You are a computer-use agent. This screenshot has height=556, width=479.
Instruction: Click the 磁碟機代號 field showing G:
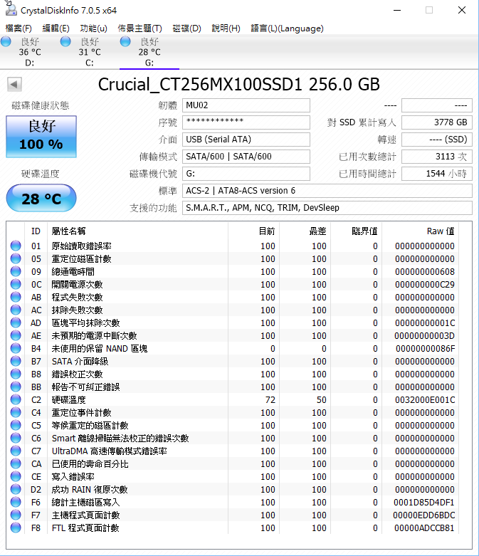pos(246,174)
